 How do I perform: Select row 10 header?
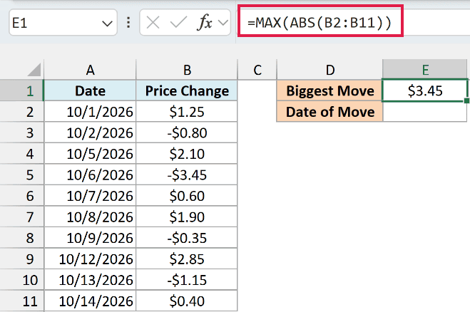(x=21, y=280)
